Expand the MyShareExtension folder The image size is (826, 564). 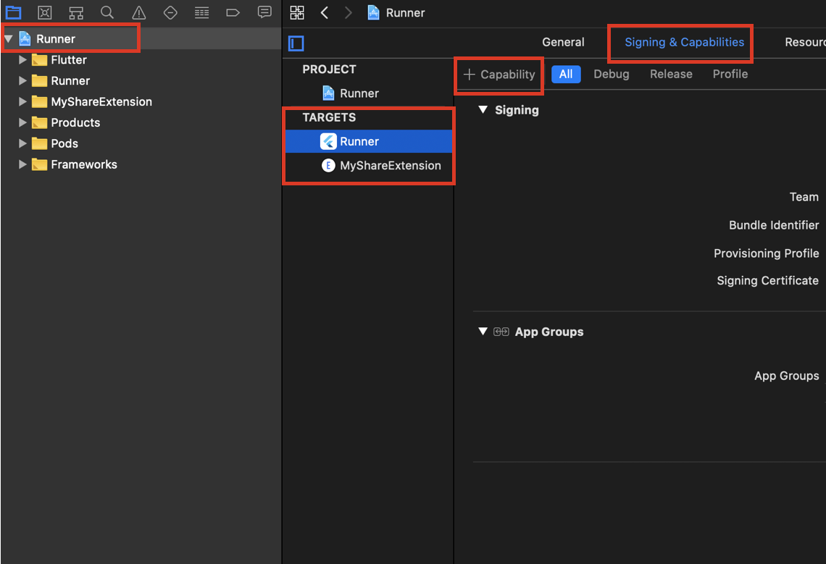point(22,101)
